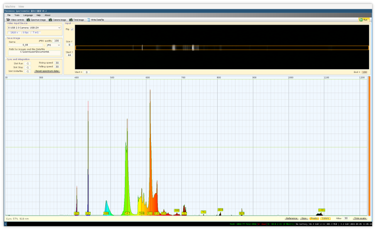Open Video controls from the toolbar
This screenshot has width=376, height=230.
15,20
